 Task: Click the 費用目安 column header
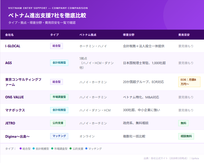pos(184,35)
